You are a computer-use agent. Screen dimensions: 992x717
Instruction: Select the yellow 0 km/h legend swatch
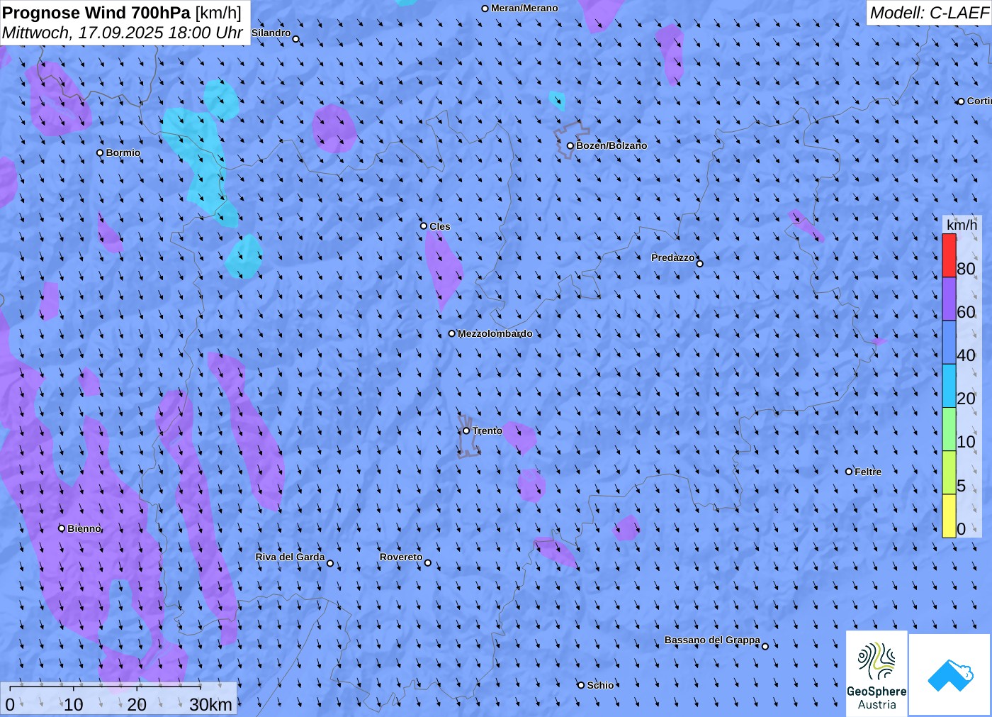coord(949,515)
